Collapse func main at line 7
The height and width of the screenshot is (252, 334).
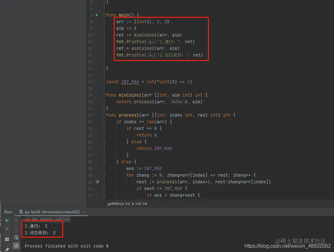pyautogui.click(x=104, y=15)
